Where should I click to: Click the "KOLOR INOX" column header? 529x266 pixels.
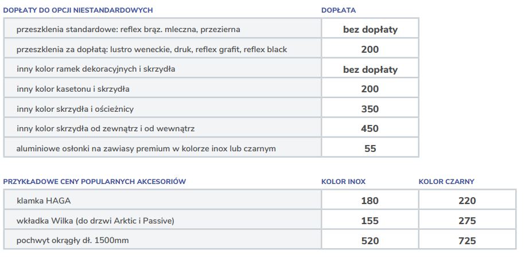click(x=343, y=182)
